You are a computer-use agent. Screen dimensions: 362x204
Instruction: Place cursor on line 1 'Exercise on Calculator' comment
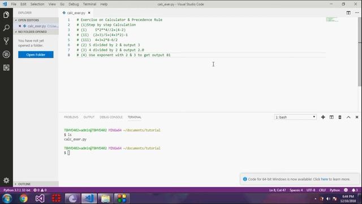tap(119, 20)
